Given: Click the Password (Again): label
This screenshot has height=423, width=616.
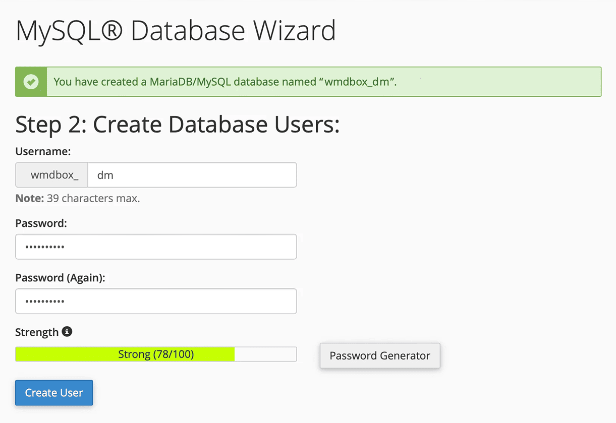Looking at the screenshot, I should [61, 278].
